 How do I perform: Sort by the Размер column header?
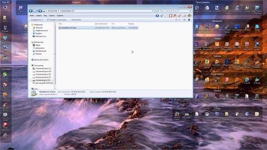click(131, 24)
